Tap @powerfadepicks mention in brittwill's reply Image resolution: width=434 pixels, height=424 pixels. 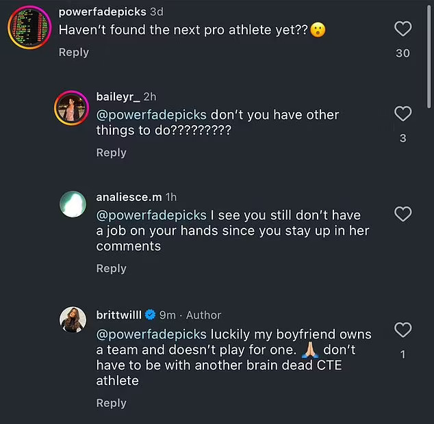(x=151, y=334)
